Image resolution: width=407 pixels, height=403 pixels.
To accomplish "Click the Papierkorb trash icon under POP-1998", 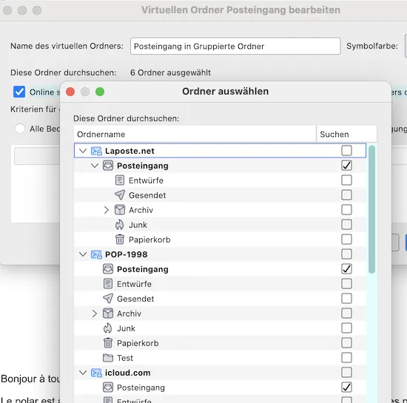I will point(108,343).
